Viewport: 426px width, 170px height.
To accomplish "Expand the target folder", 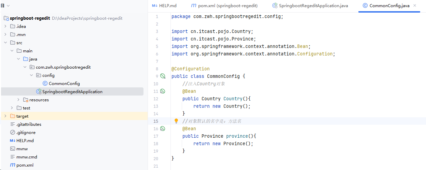I will 5,116.
